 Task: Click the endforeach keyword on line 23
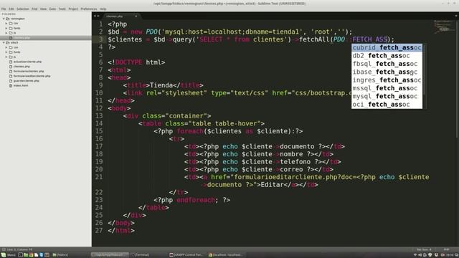(196, 200)
